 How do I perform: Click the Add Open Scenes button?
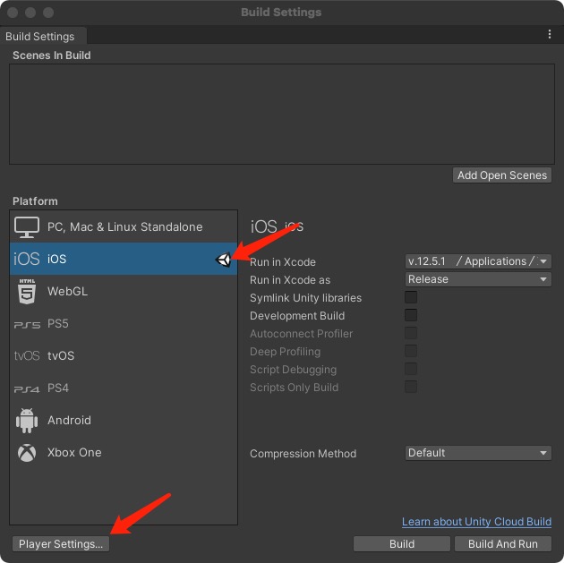coord(502,175)
